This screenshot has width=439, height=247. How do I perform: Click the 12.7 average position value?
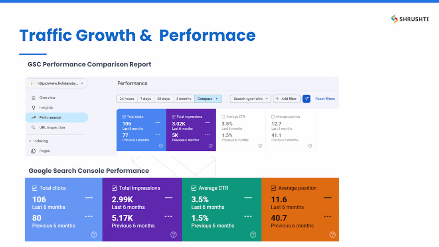pos(276,124)
